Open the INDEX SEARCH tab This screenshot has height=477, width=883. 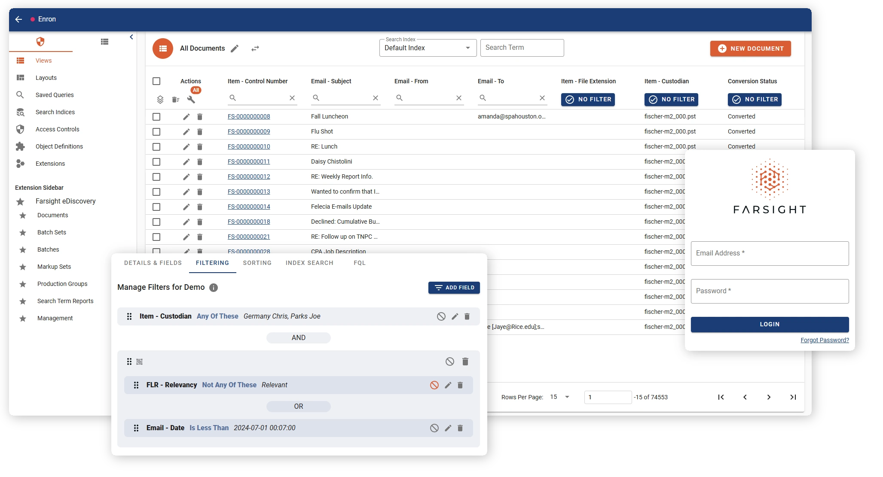click(309, 263)
